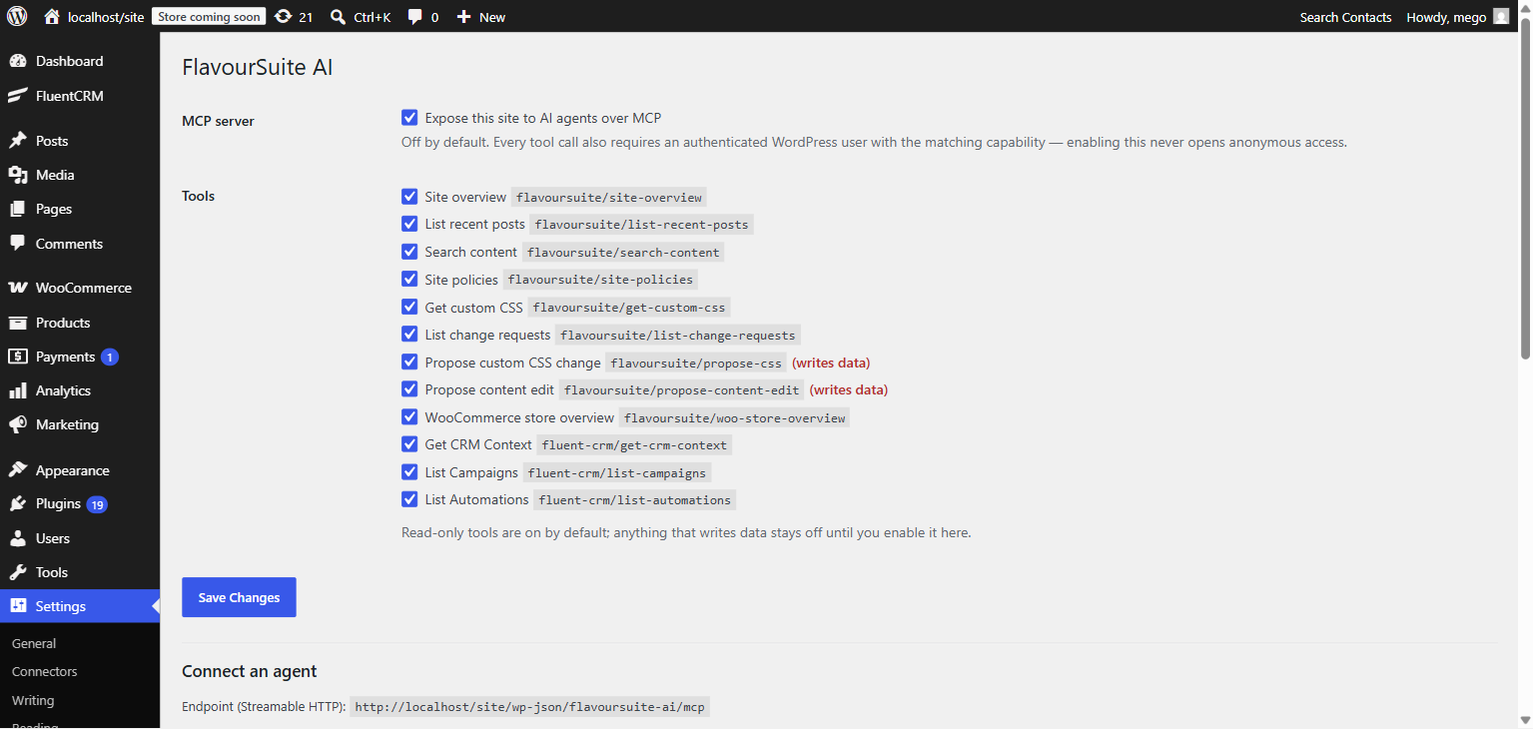1533x729 pixels.
Task: Toggle the List Automations checkbox
Action: pos(409,499)
